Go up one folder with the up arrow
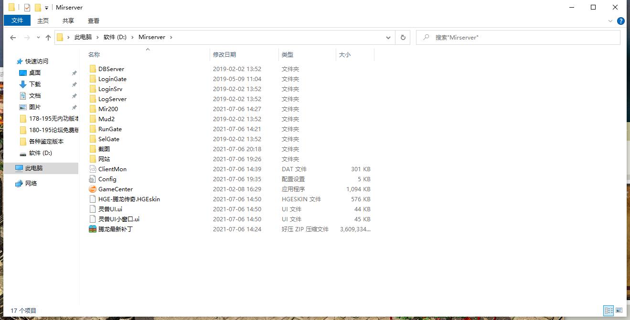This screenshot has height=320, width=630. click(x=48, y=37)
